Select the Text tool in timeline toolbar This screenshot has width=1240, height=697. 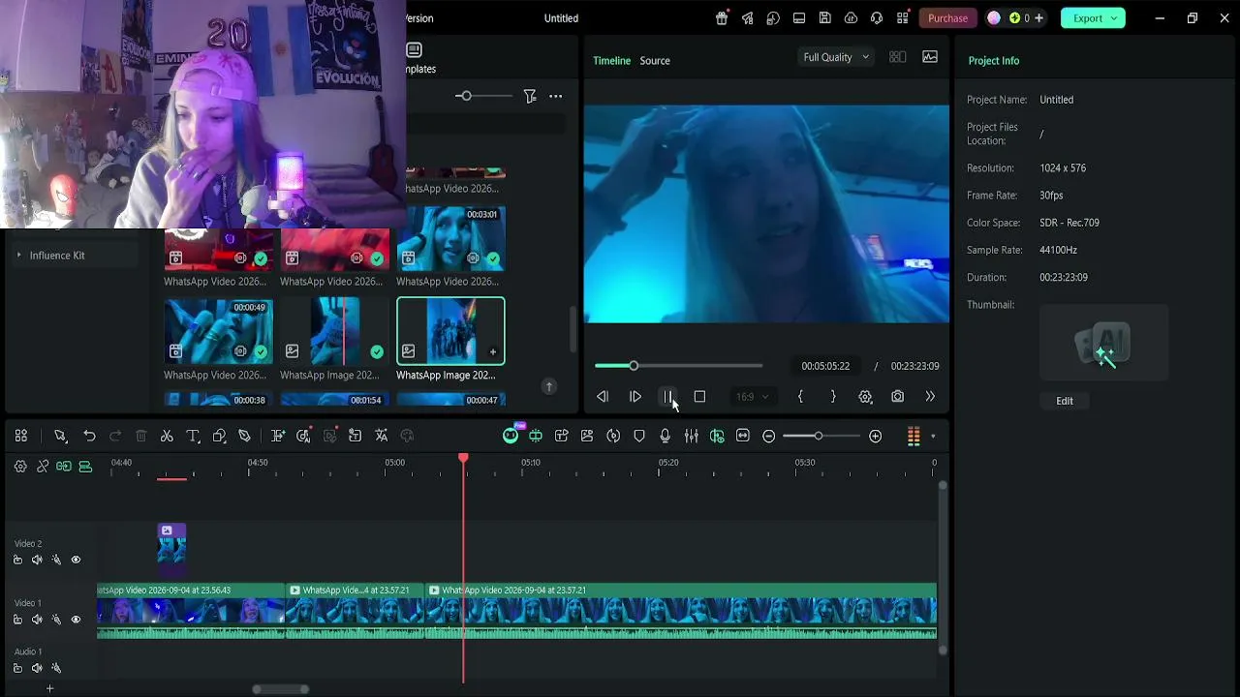click(x=193, y=437)
